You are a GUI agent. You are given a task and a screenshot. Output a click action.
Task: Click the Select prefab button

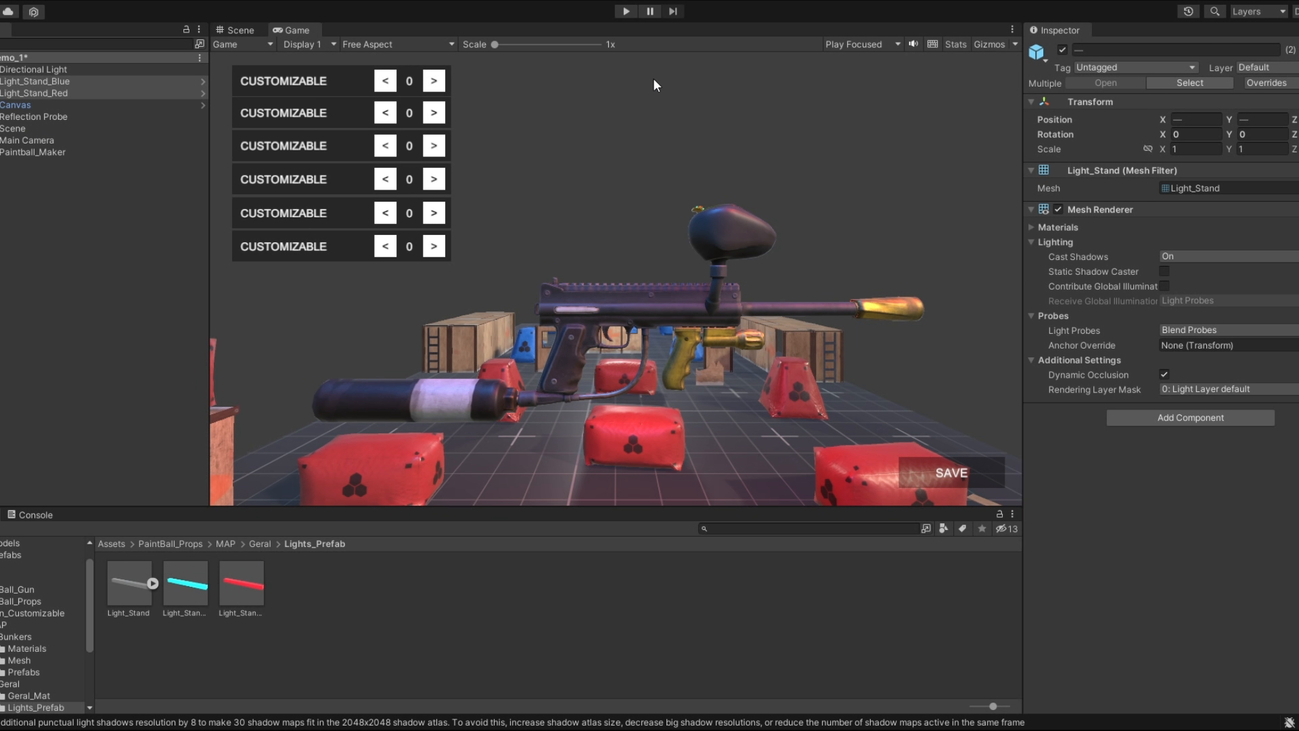[x=1189, y=83]
